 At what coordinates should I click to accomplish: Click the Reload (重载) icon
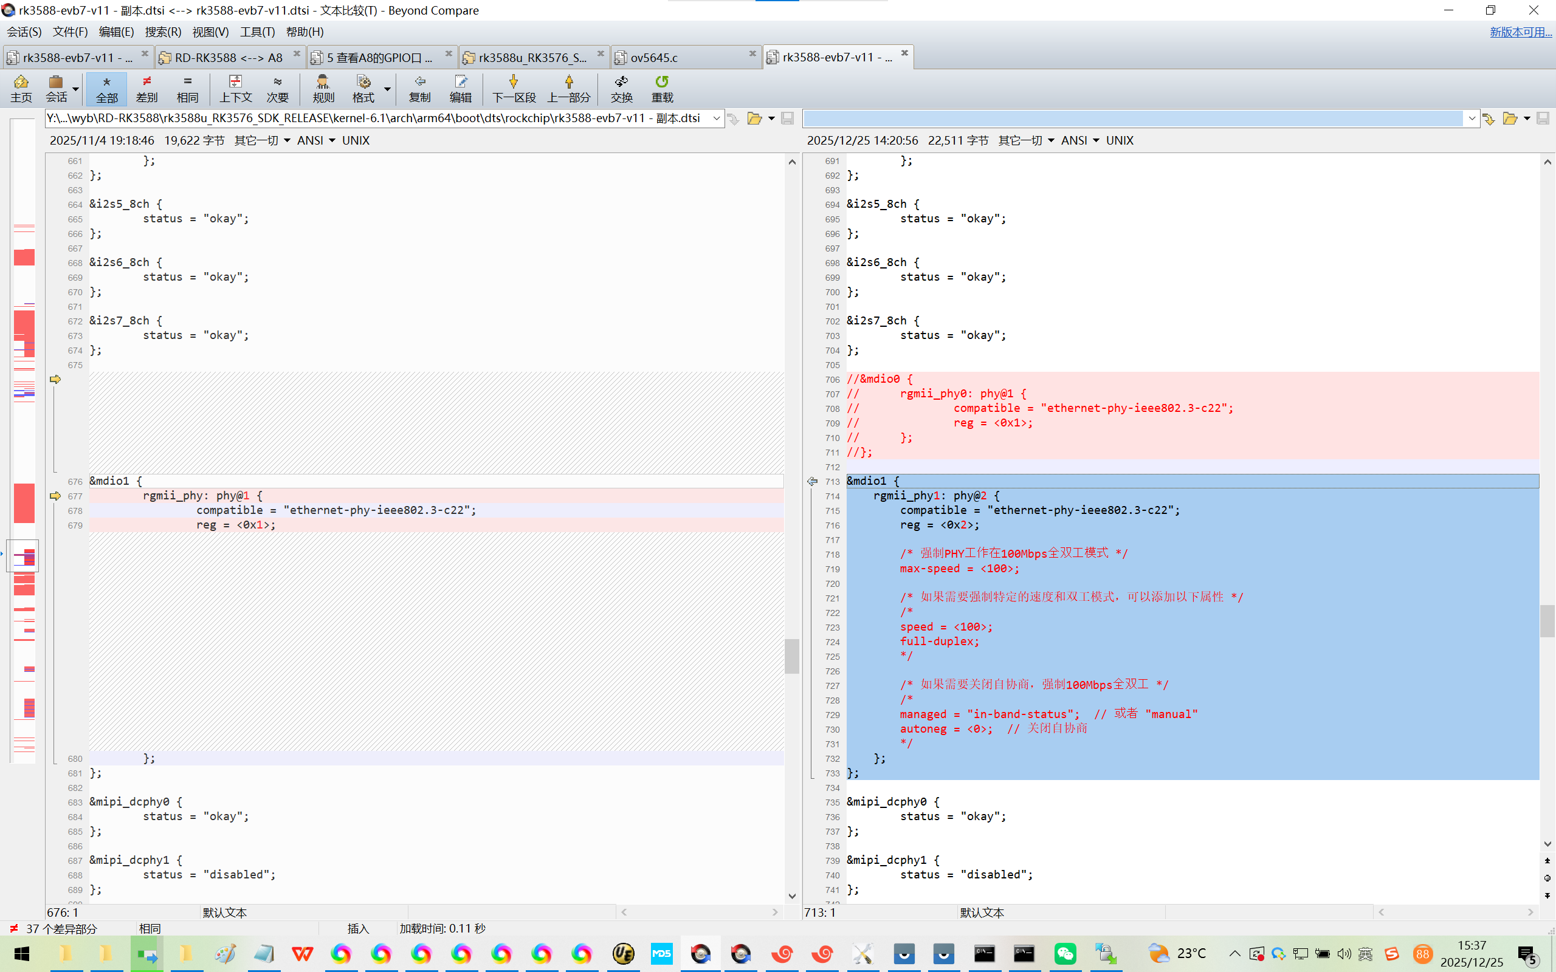point(662,88)
